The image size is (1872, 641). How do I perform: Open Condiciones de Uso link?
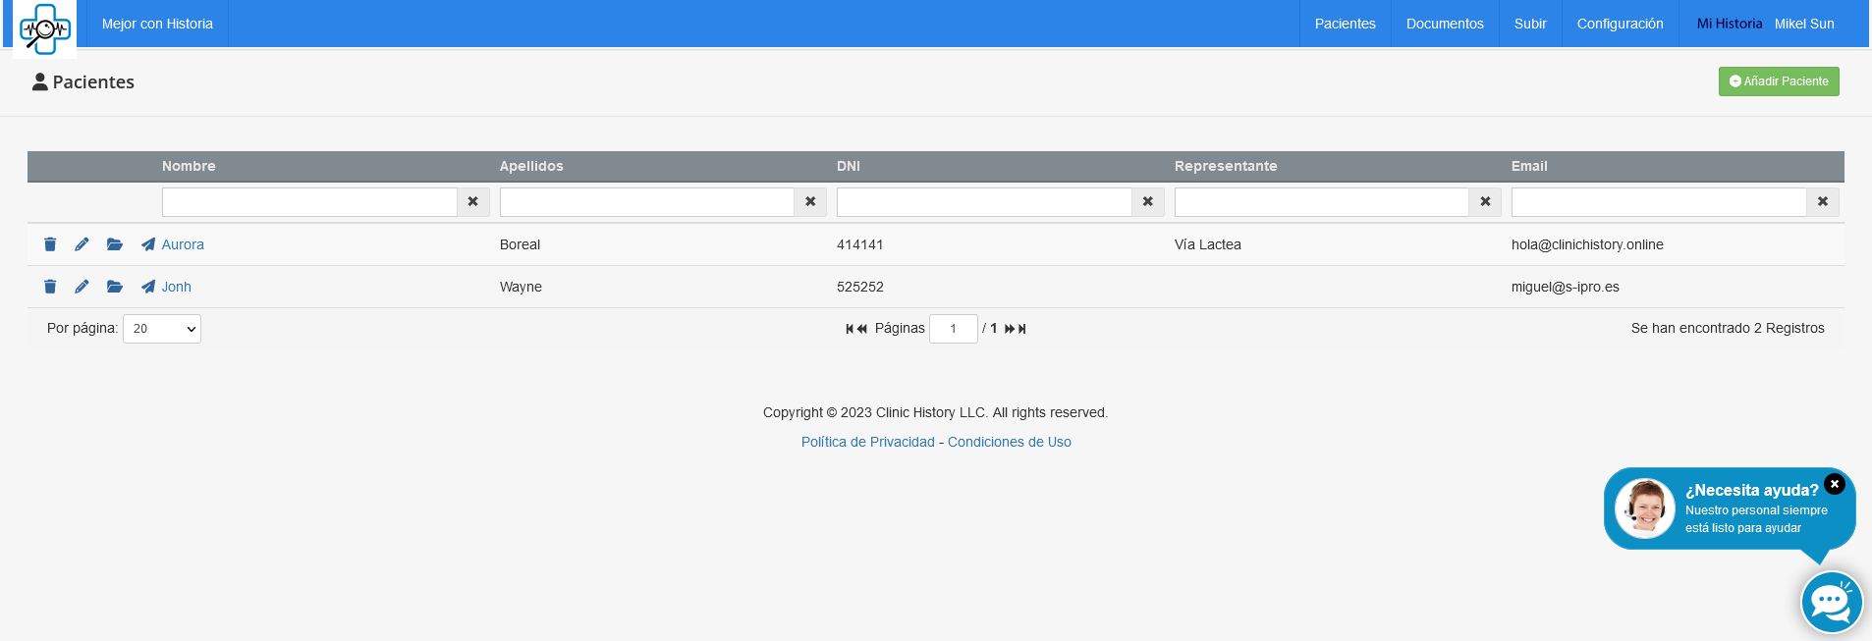[1010, 442]
